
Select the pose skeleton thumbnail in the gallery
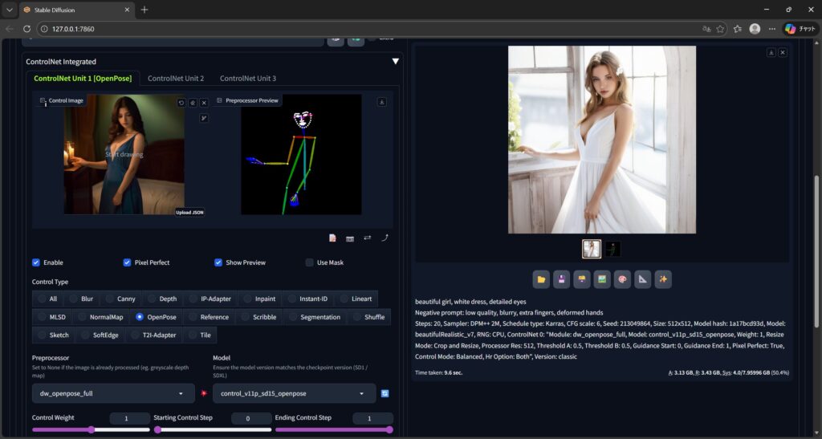[x=612, y=249]
